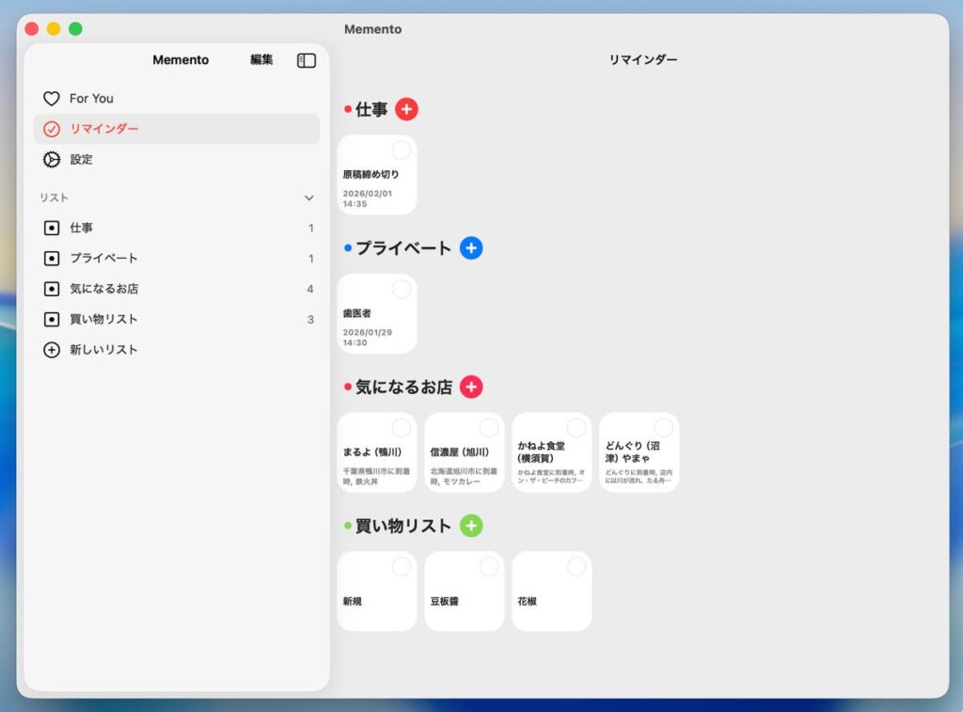Viewport: 963px width, 712px height.
Task: Tick the 豆板醤 completion circle
Action: tap(489, 566)
